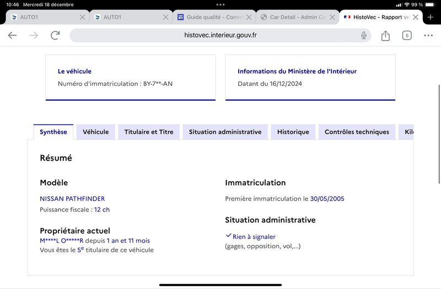Click the checkmark beside Rien à signaler
This screenshot has height=289, width=441.
(x=228, y=236)
